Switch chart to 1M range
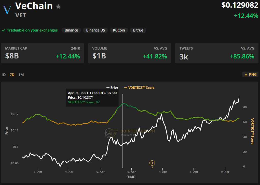 pyautogui.click(x=21, y=75)
